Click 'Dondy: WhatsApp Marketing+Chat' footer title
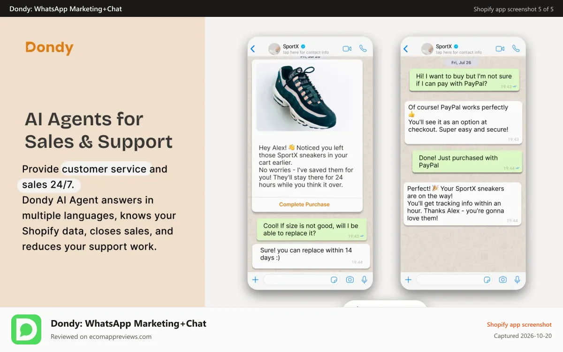Screen dimensions: 563x352 129,323
